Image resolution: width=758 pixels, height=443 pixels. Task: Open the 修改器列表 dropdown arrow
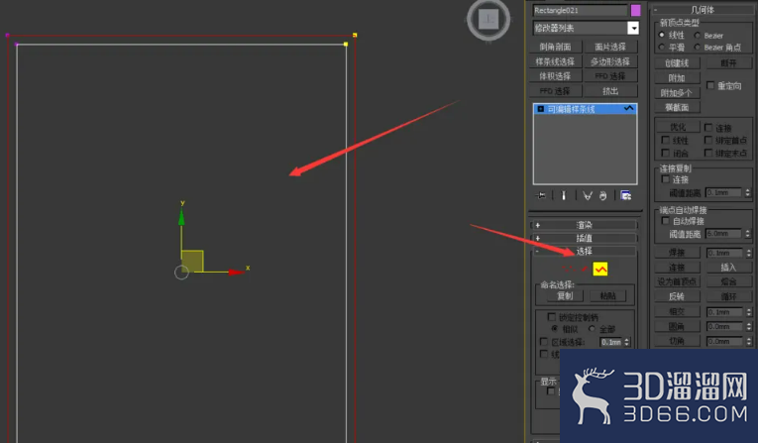(633, 28)
